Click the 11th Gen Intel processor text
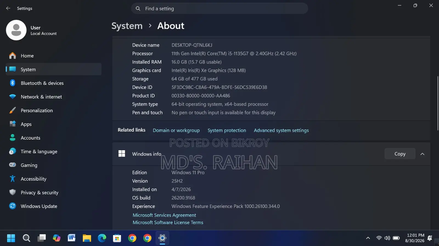439x246 pixels. (234, 54)
